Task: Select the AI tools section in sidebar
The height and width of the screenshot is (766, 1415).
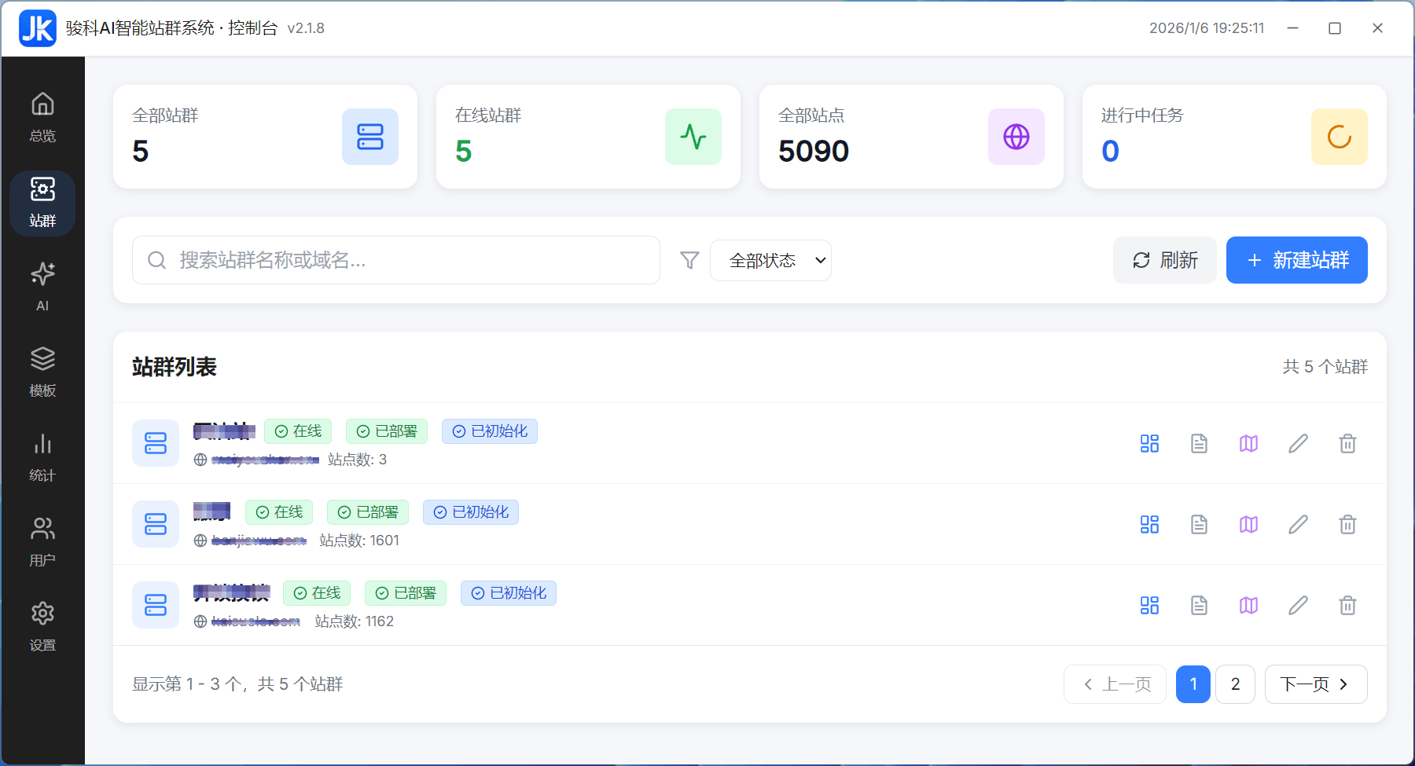Action: (42, 285)
